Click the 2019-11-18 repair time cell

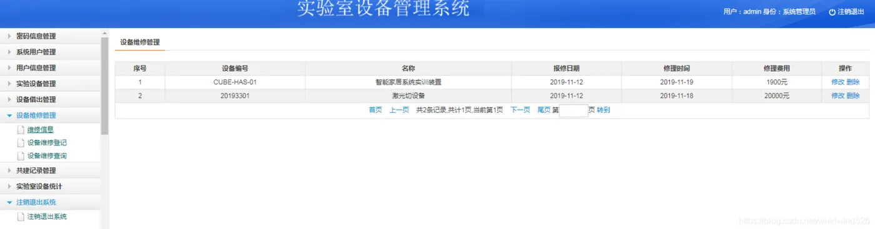click(677, 95)
